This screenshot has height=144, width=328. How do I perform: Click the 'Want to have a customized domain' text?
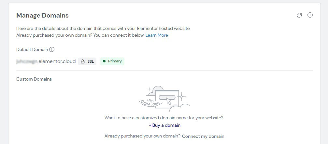(164, 118)
